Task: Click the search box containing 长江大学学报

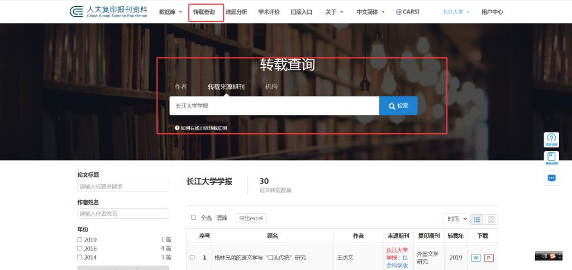Action: (x=274, y=105)
